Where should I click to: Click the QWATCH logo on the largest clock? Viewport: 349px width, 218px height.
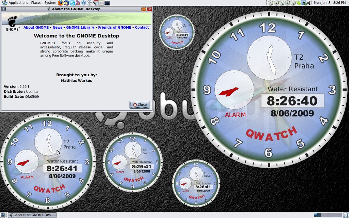(x=272, y=134)
